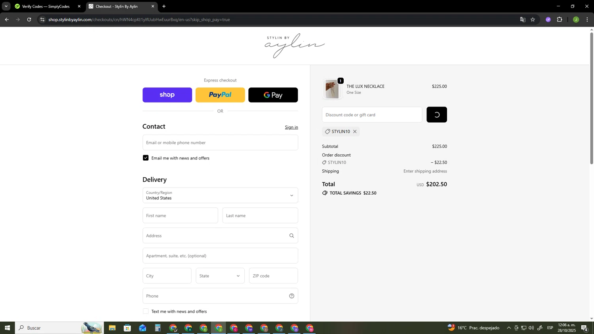
Task: Close the Verify Codes SimplyCodes tab
Action: pyautogui.click(x=79, y=6)
